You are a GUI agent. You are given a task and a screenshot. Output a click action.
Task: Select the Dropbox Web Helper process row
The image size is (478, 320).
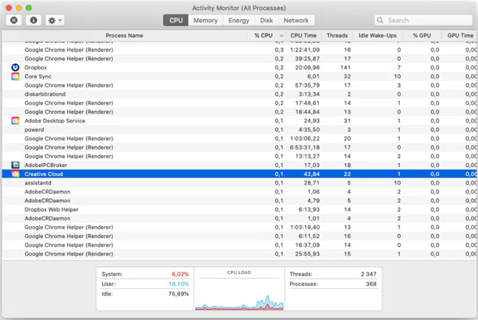click(239, 209)
